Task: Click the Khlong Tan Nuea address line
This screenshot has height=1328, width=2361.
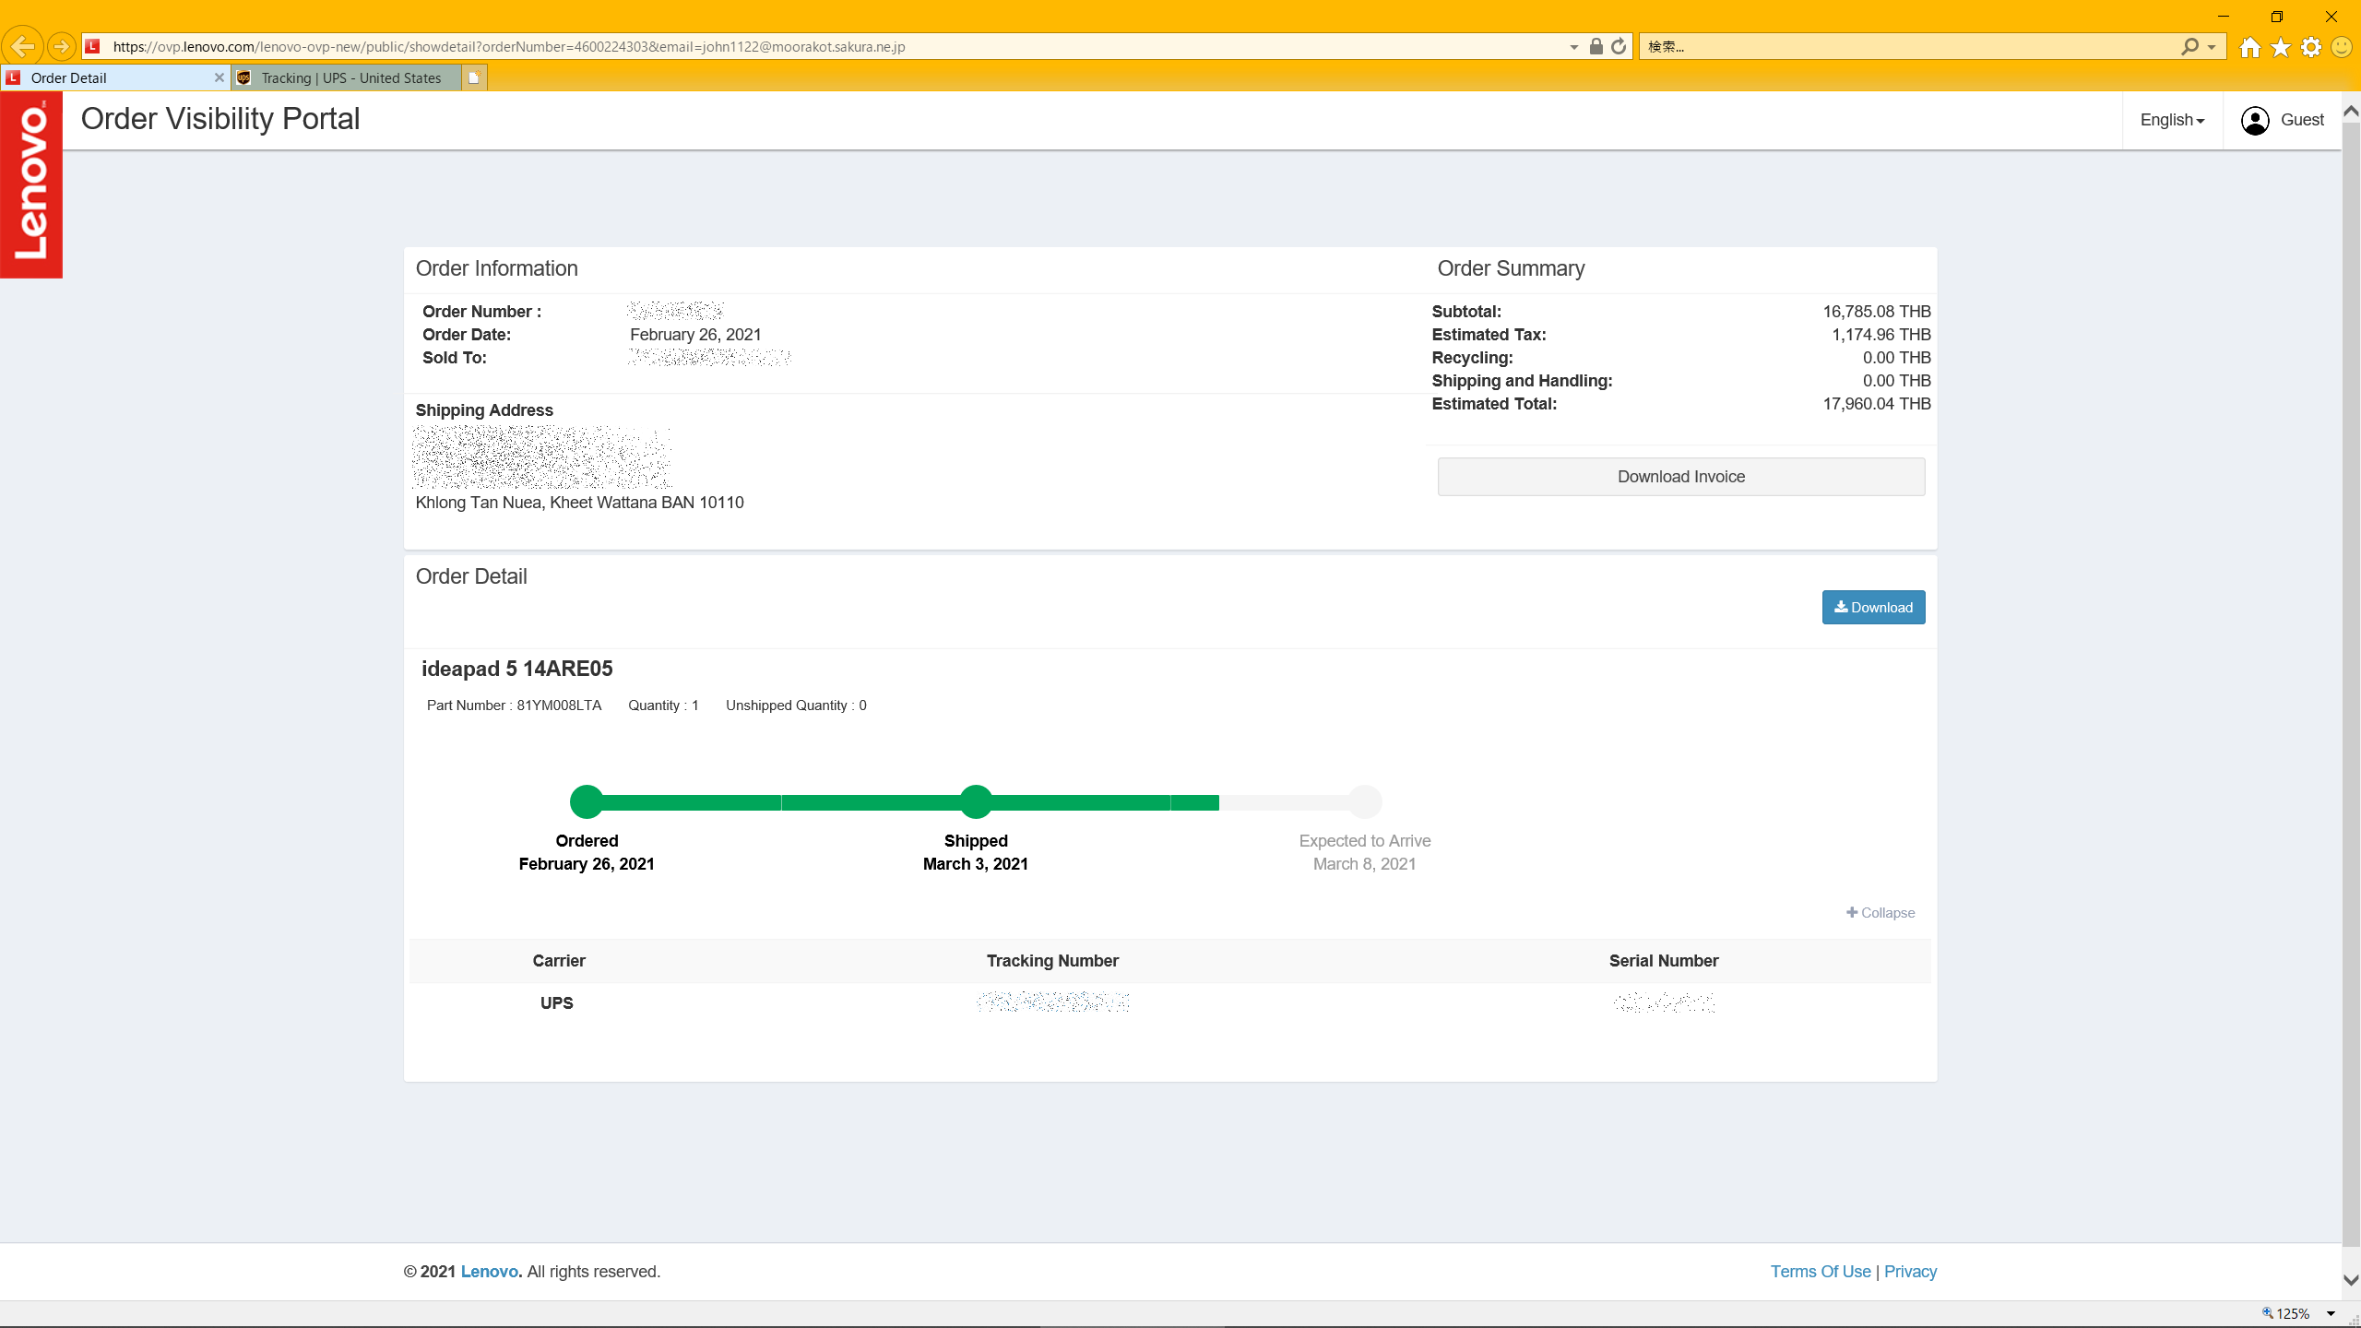Action: click(x=579, y=503)
